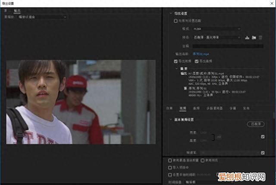
Task: Collapse the 摘要 summary section
Action: [x=176, y=69]
